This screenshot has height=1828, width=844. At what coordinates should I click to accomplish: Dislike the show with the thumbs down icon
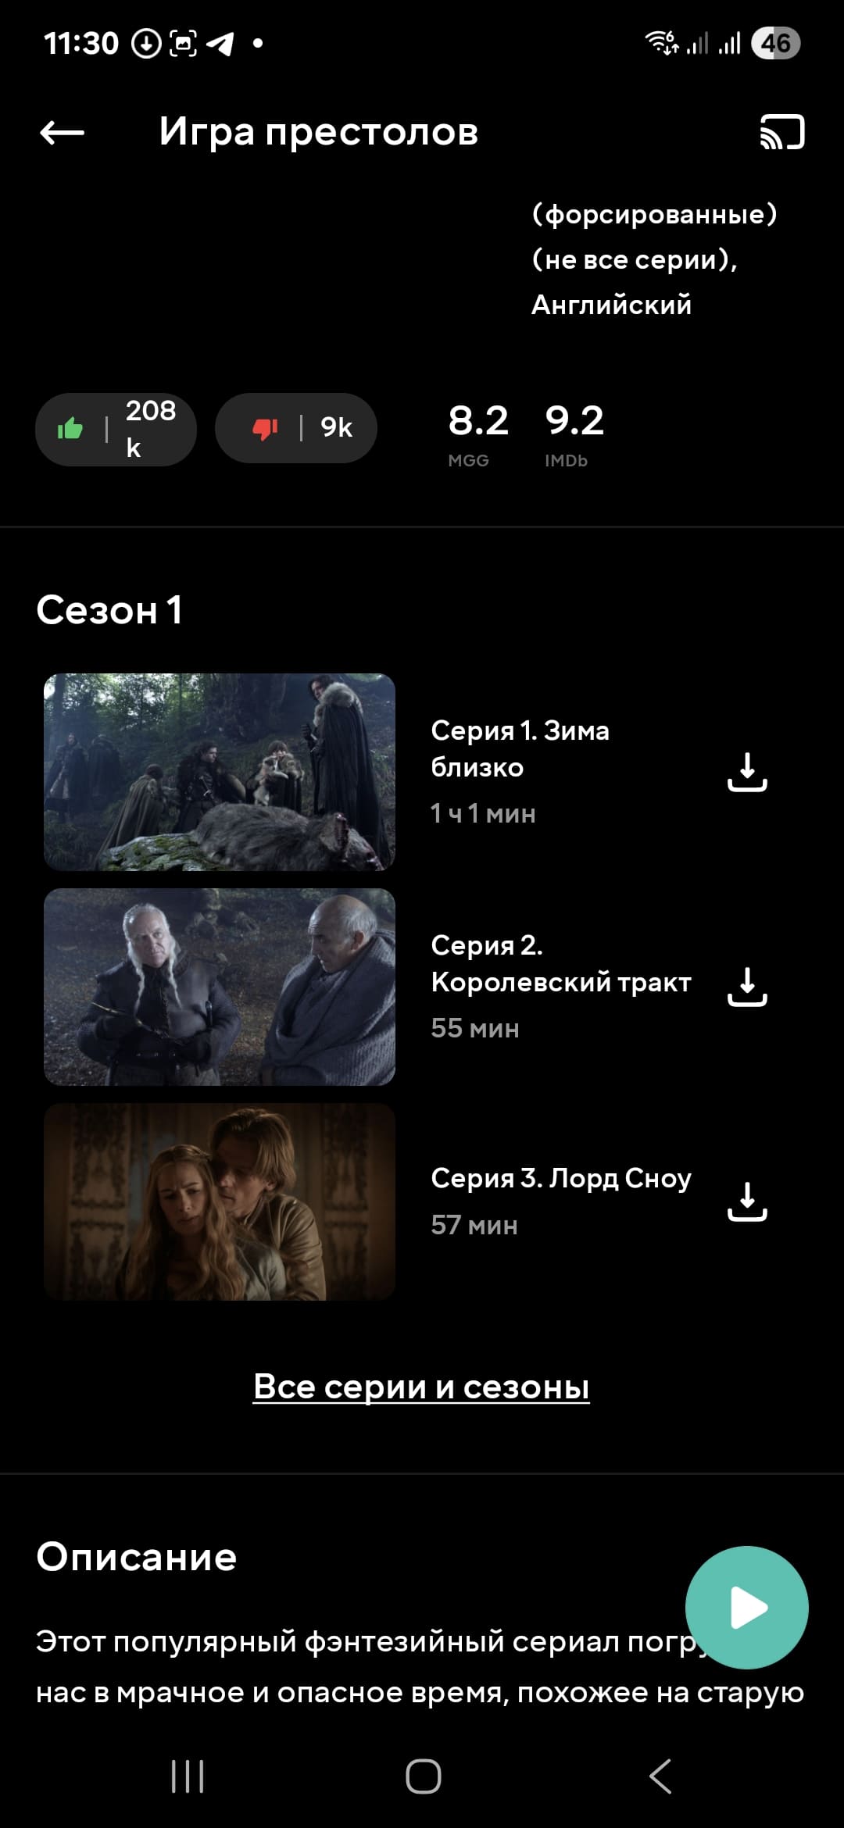[x=296, y=428]
